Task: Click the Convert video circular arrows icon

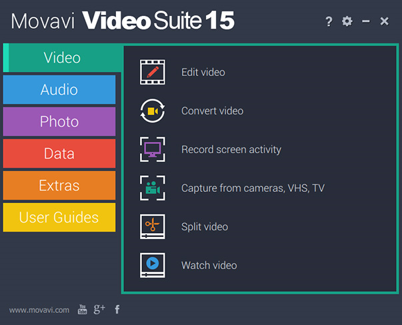Action: [x=152, y=111]
